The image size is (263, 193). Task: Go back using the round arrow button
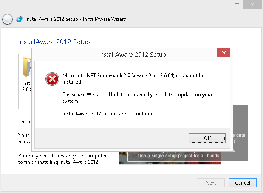7,19
